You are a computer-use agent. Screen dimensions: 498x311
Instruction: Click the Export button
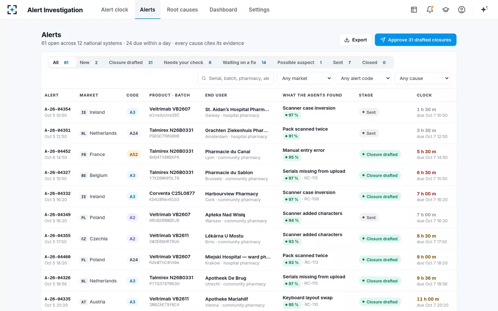(356, 40)
